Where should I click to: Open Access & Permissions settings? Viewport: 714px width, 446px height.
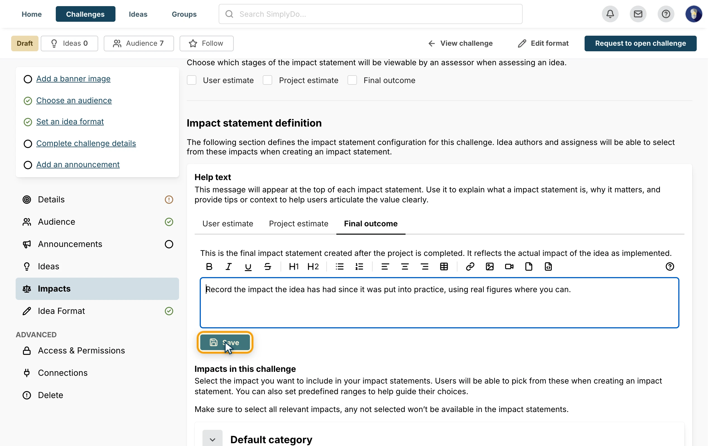click(x=97, y=350)
